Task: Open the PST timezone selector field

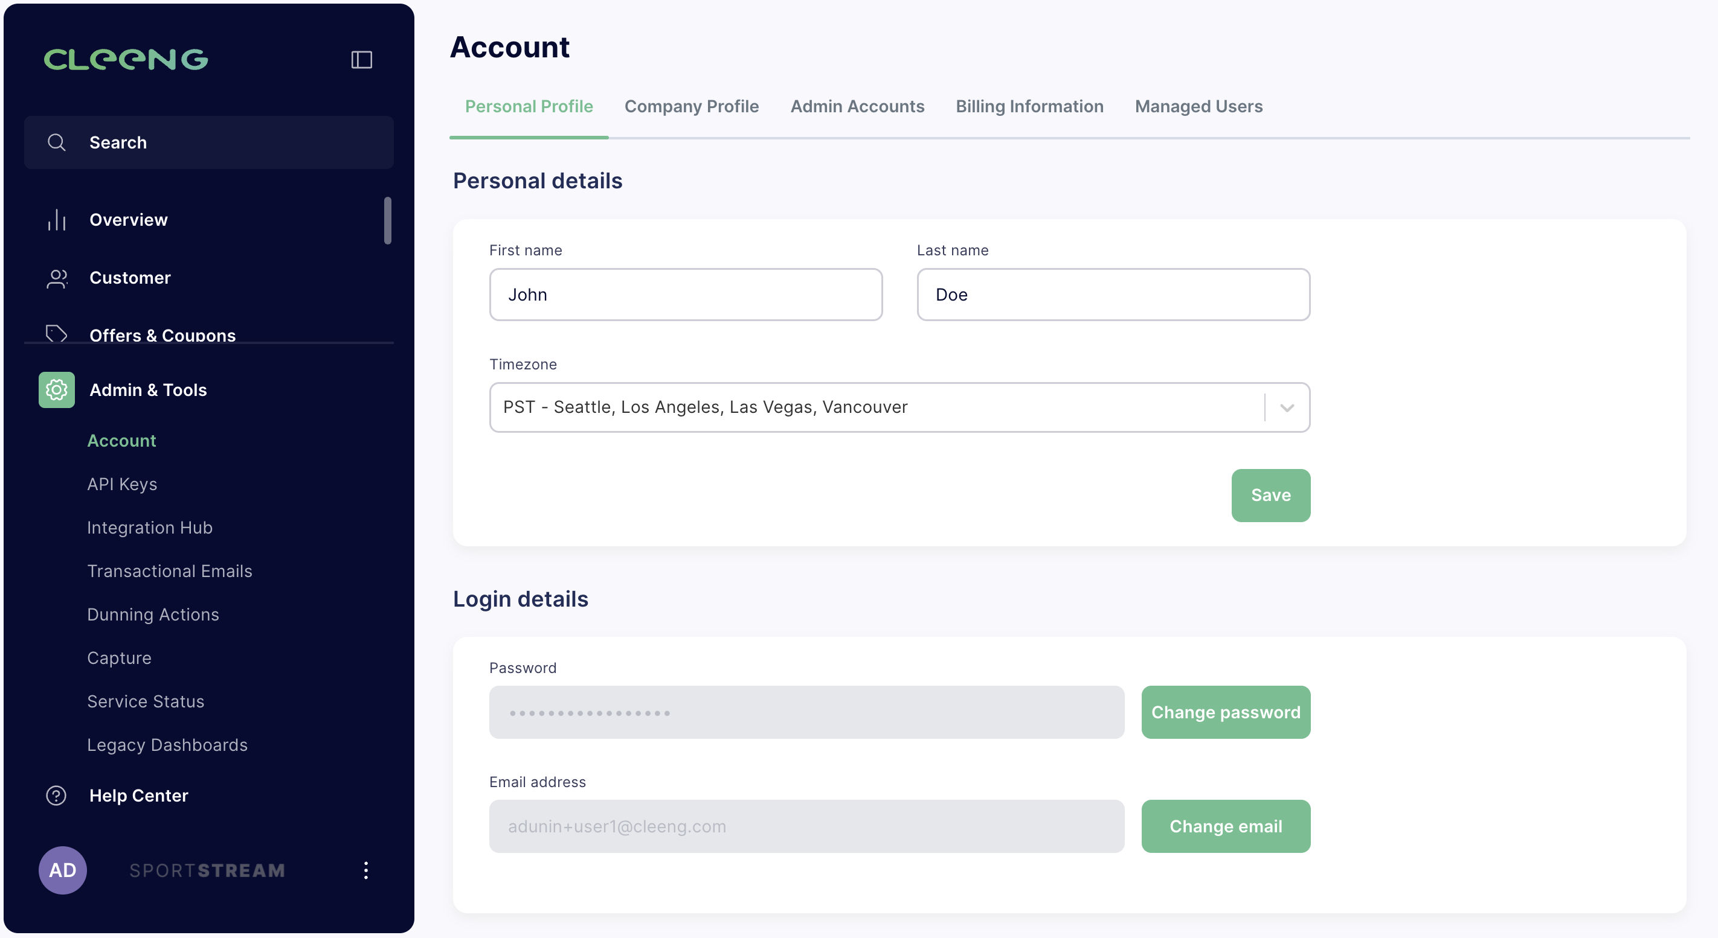Action: [x=899, y=407]
